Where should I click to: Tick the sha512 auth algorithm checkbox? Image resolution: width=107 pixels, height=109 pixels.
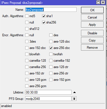(x=27, y=29)
